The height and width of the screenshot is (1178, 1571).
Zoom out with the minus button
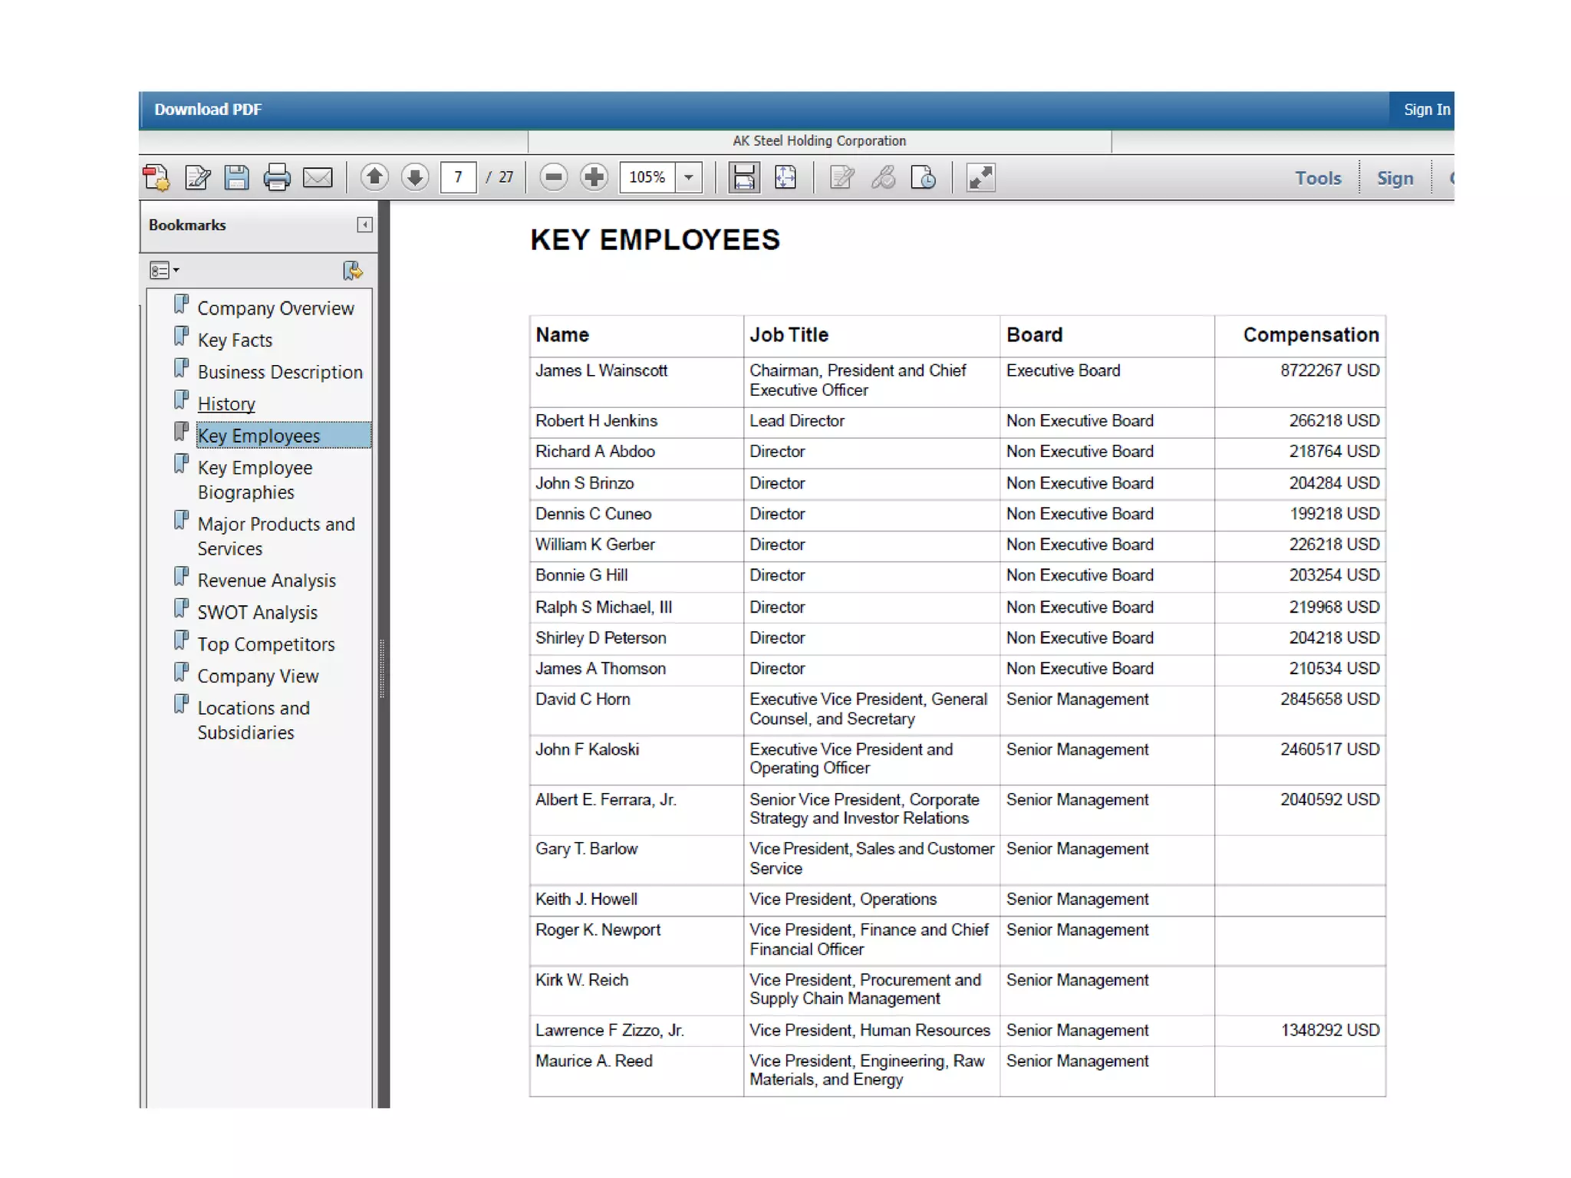553,178
